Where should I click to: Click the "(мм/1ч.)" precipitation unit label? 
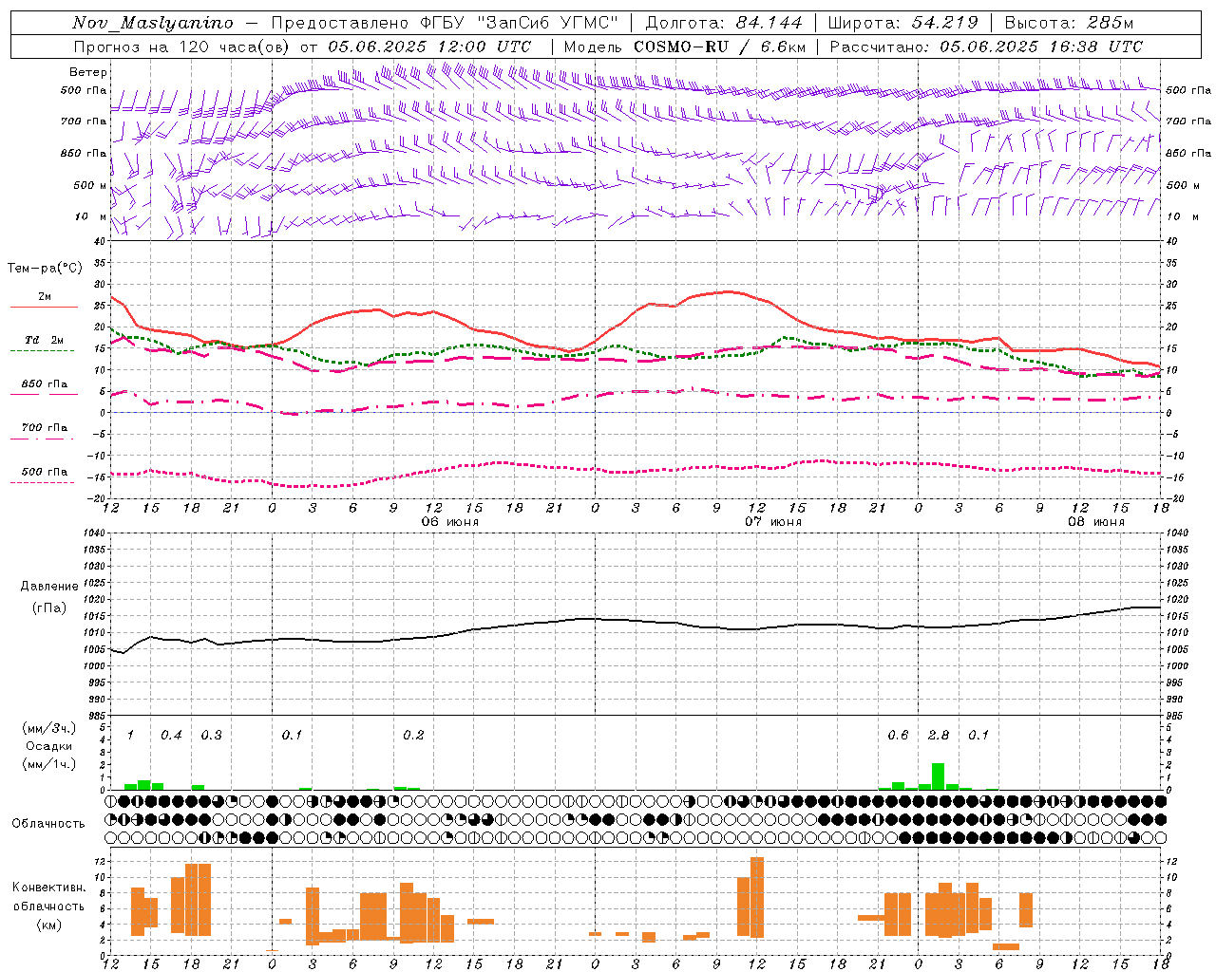[49, 764]
